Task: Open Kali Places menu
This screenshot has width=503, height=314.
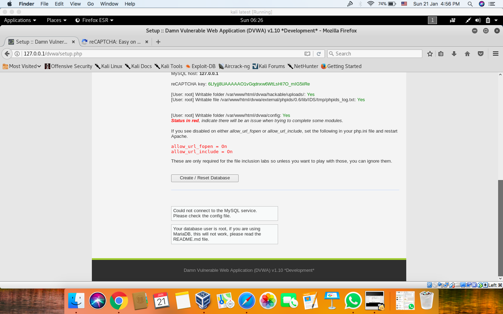Action: click(x=57, y=20)
